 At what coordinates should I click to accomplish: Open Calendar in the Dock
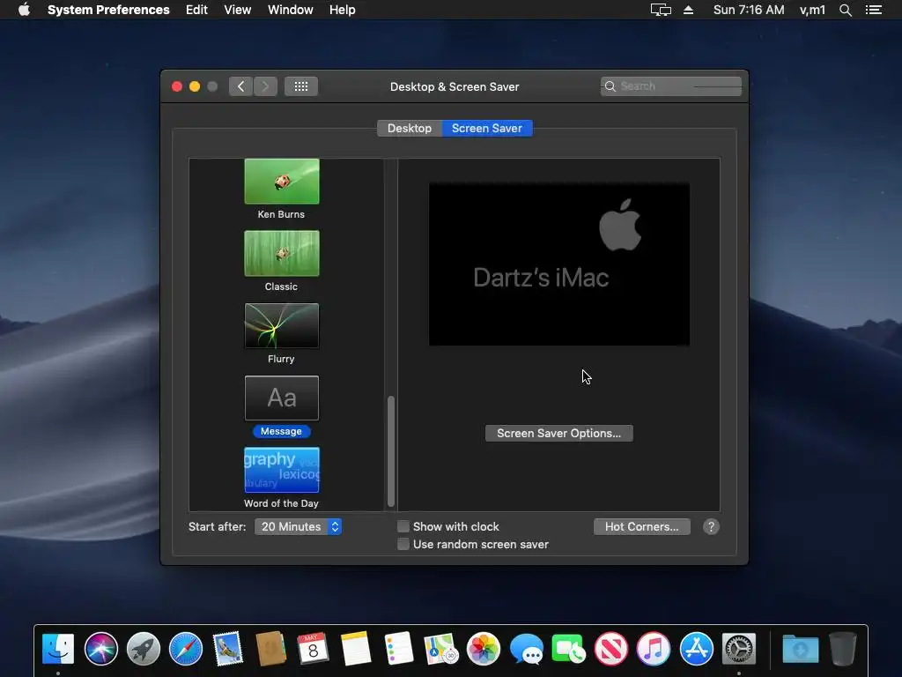point(313,649)
